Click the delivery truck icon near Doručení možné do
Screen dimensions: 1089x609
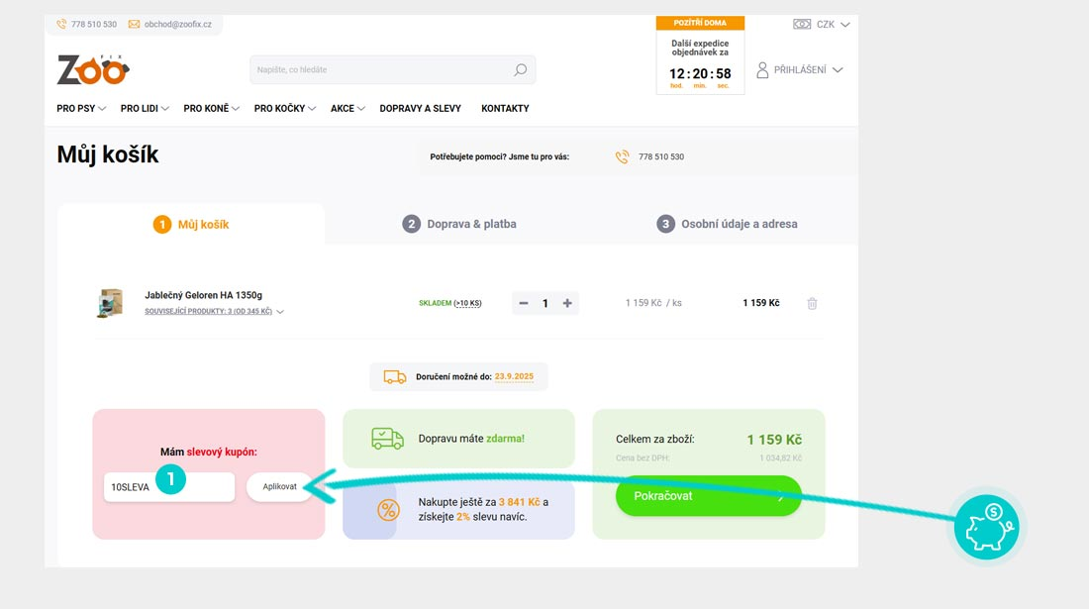(x=394, y=376)
